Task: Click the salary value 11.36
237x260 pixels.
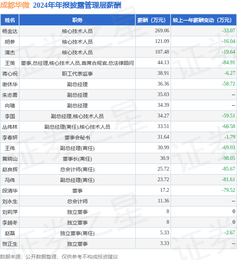Action: [163, 201]
